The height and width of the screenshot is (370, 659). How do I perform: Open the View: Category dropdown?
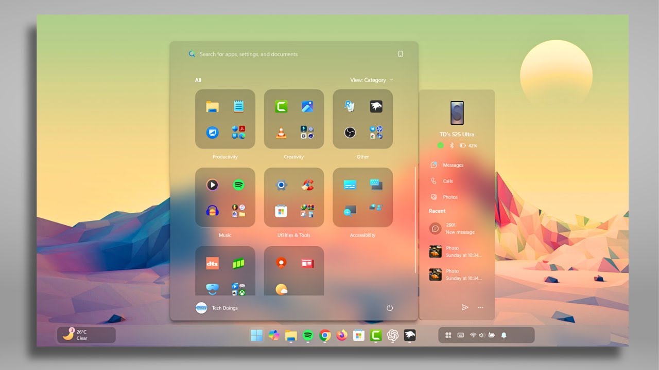click(372, 80)
